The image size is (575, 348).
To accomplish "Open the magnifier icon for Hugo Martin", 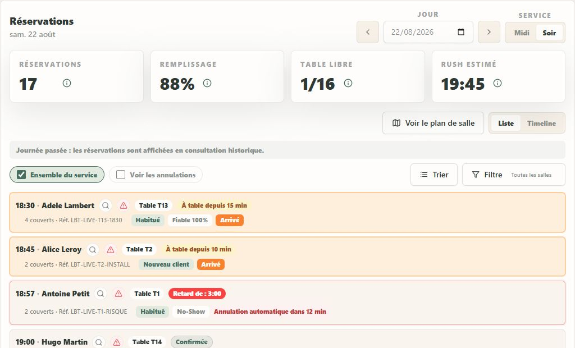I will (99, 342).
